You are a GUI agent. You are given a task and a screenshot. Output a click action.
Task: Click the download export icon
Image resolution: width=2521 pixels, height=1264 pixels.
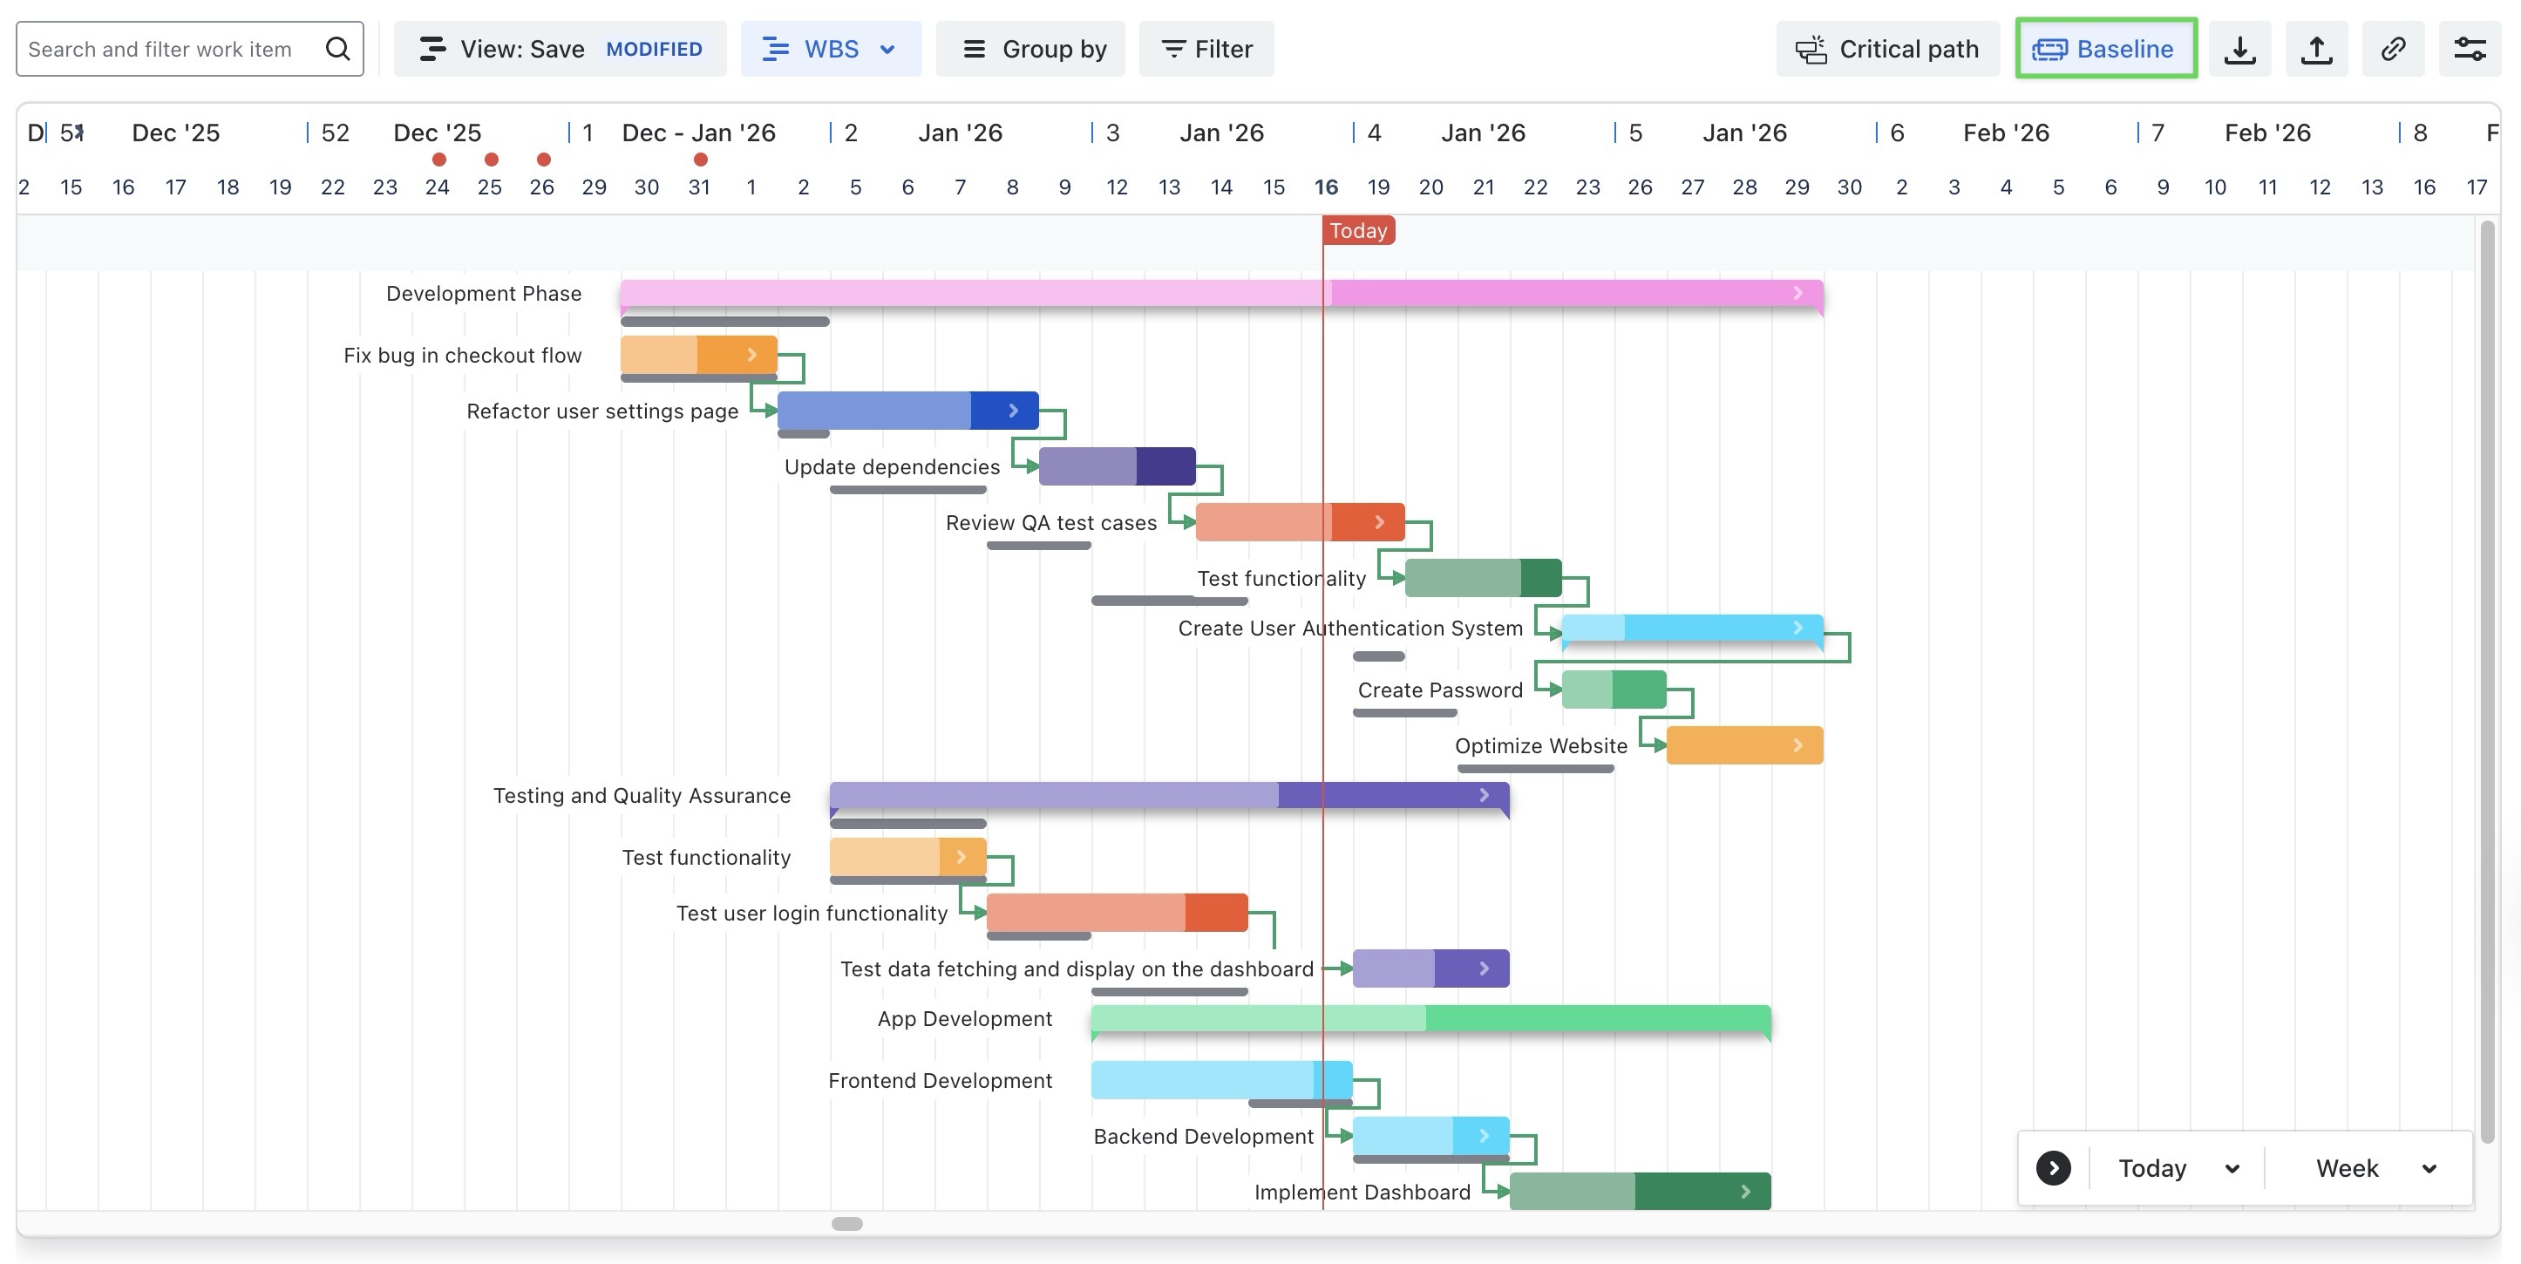tap(2239, 49)
